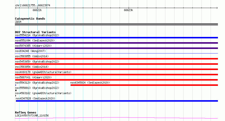This screenshot has height=121, width=225.
Task: Click the chr2:66621755..66623974 coordinate label
Action: 33,6
